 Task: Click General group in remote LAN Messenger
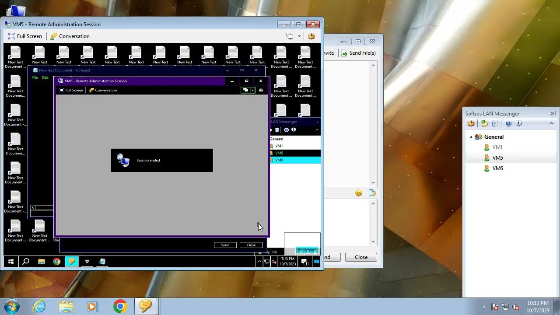coord(276,139)
